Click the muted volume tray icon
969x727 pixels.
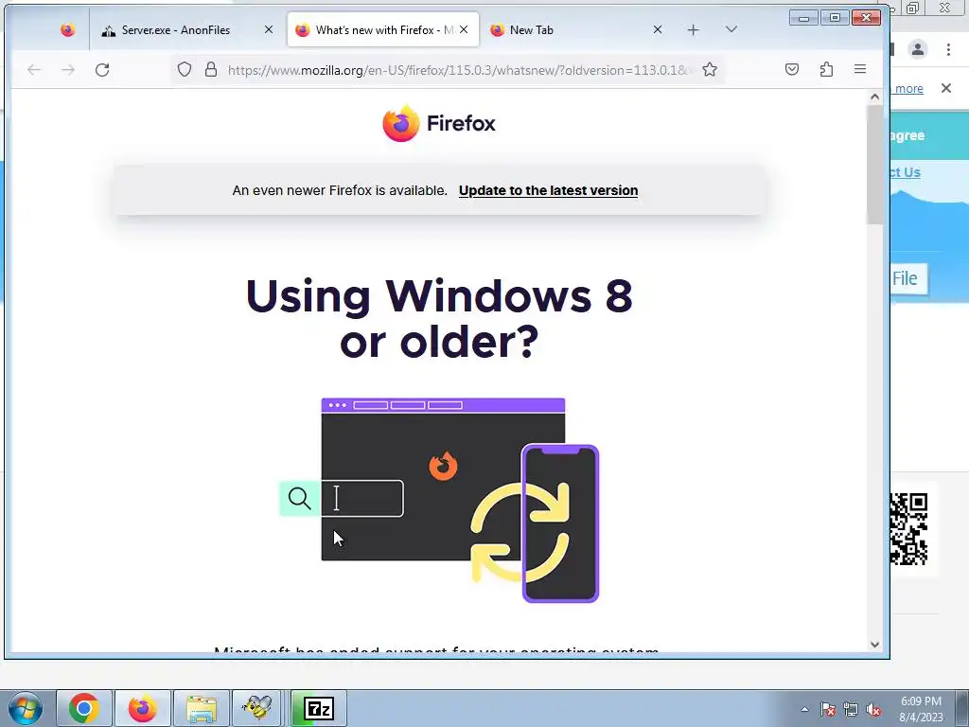(873, 709)
